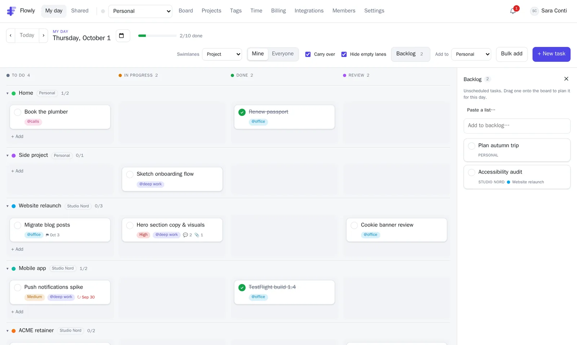Click the Sara Conti avatar
The image size is (577, 345).
click(x=534, y=11)
